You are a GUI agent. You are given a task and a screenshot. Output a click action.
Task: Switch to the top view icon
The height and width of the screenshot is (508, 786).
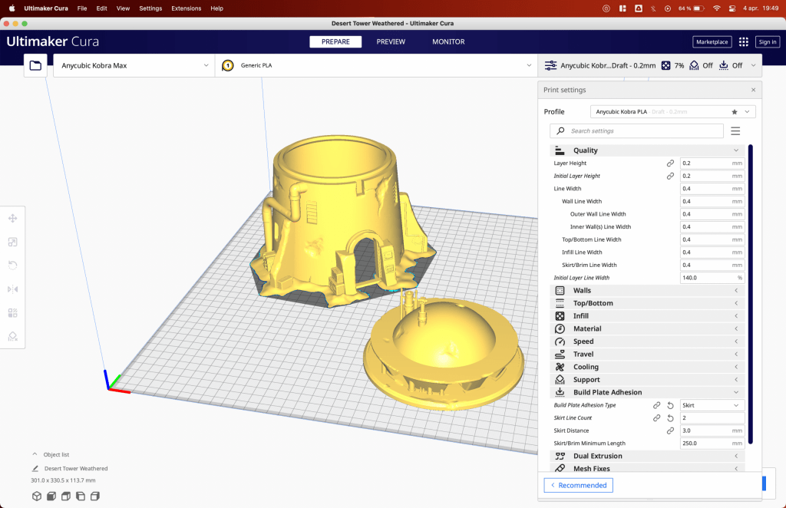[x=66, y=496]
